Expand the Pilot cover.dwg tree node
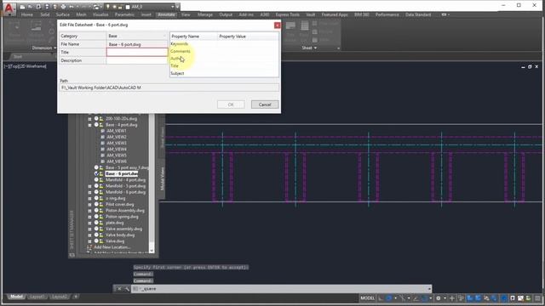This screenshot has height=306, width=545. click(89, 205)
